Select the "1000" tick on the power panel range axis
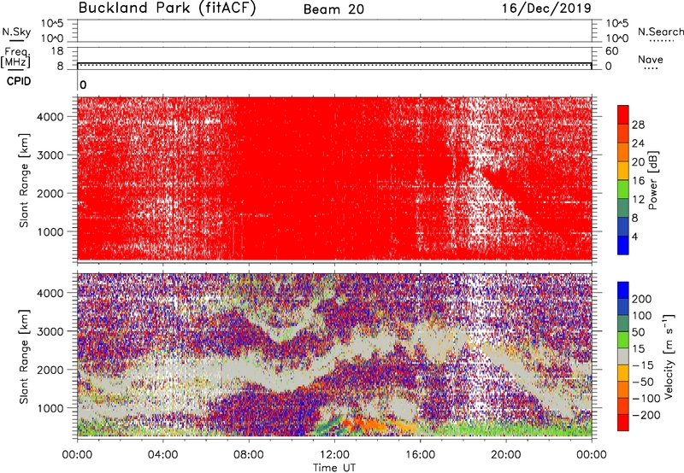This screenshot has width=684, height=473. 50,231
